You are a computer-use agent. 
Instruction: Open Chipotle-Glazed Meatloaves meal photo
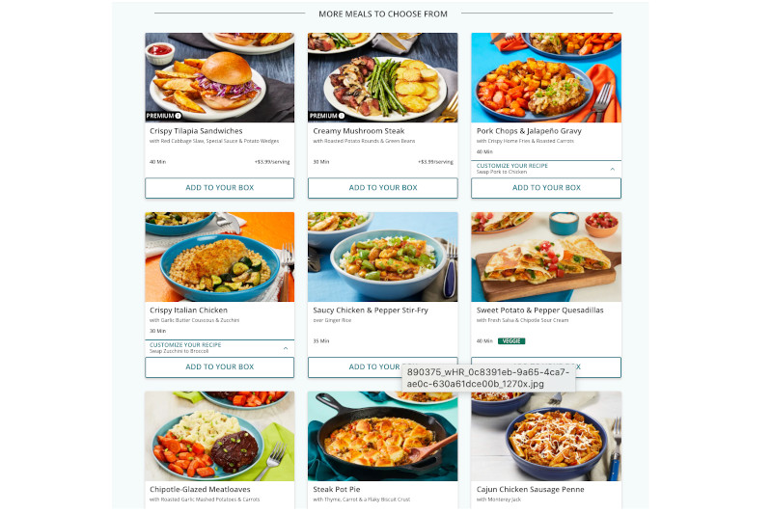coord(220,436)
